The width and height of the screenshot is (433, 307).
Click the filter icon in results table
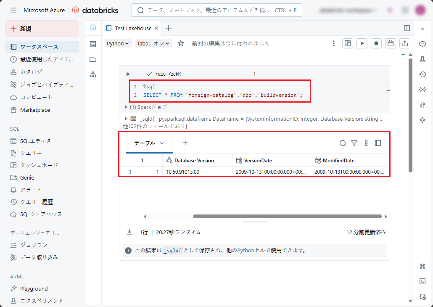(354, 143)
